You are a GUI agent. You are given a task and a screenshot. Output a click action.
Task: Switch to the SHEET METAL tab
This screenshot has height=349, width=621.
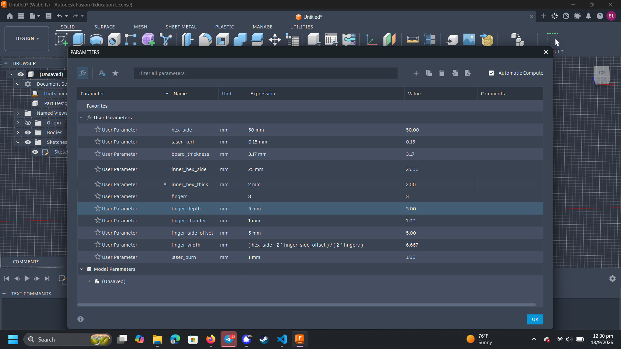click(181, 27)
